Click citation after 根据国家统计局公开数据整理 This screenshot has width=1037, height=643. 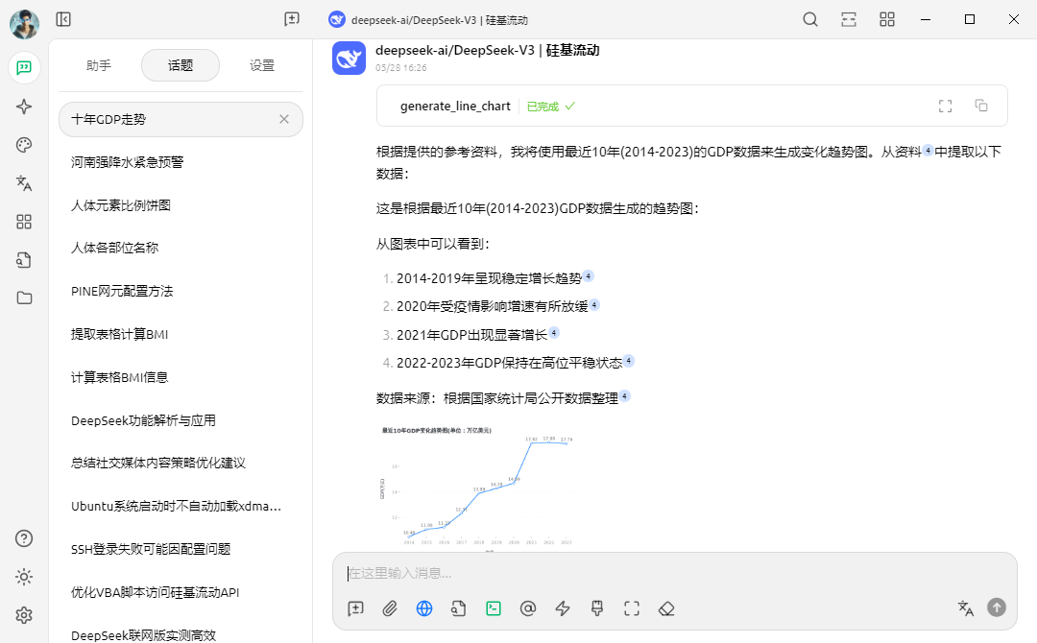click(625, 395)
